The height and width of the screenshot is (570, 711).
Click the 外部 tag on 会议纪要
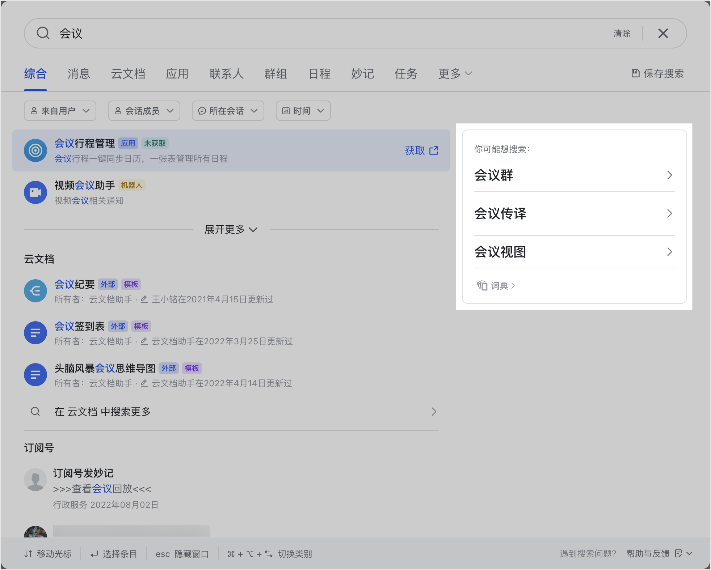pos(108,284)
